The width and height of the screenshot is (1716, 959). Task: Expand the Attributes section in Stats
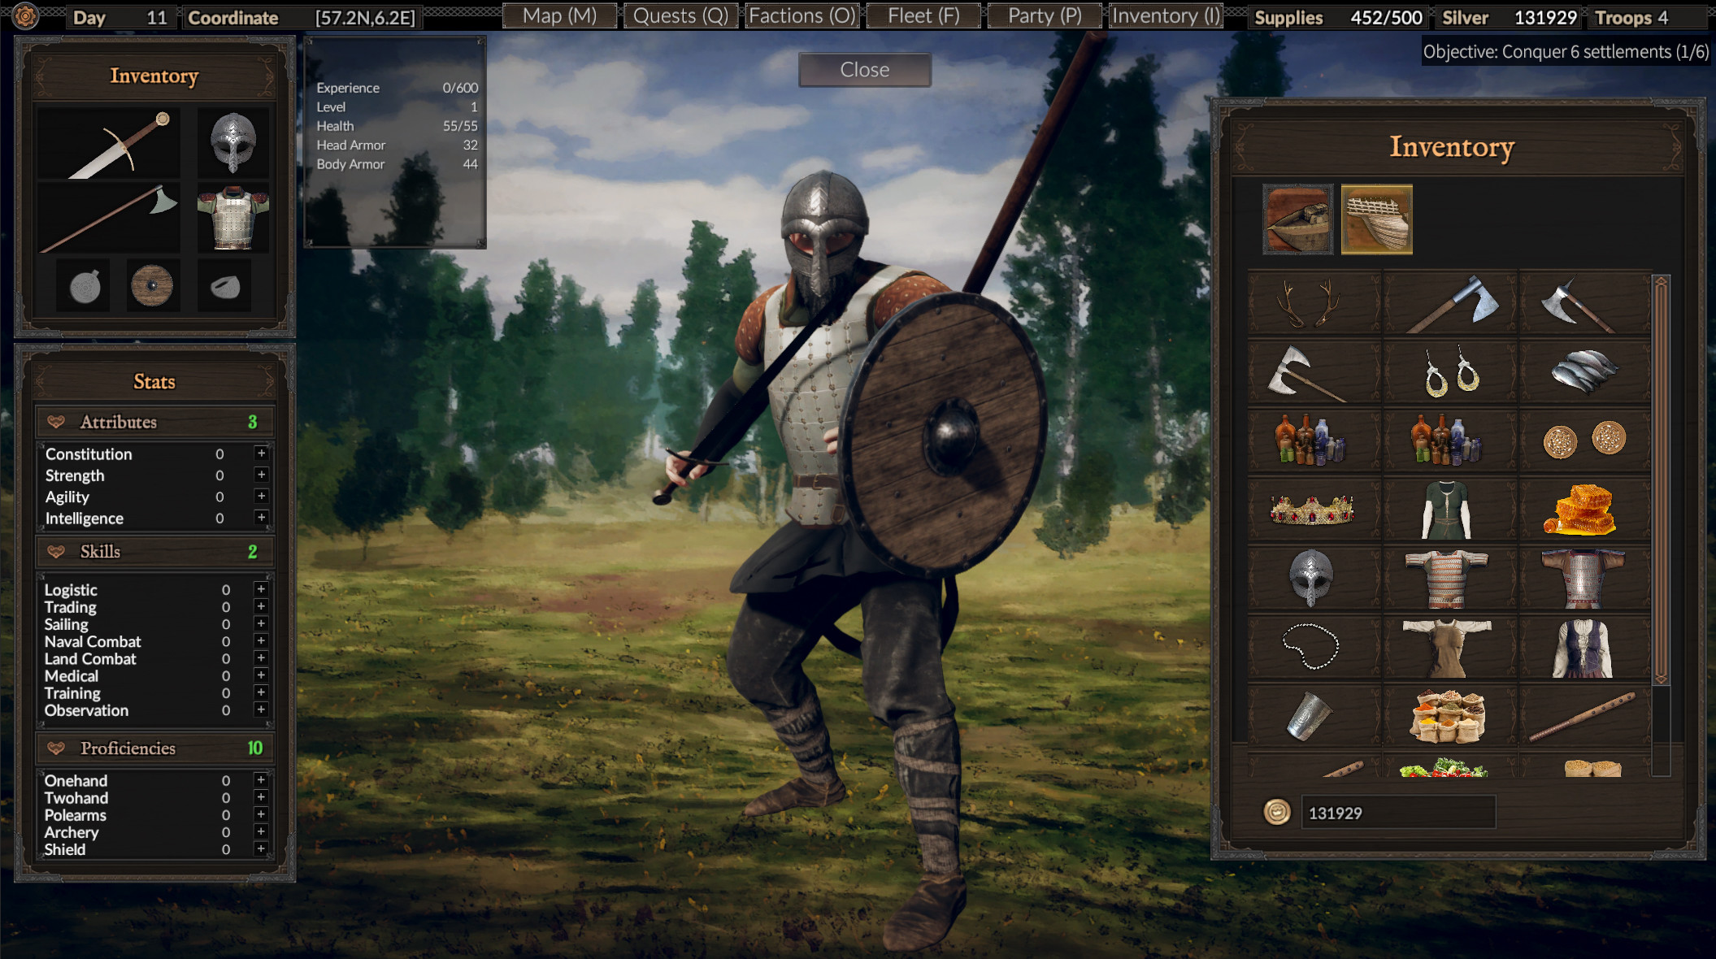tap(154, 421)
